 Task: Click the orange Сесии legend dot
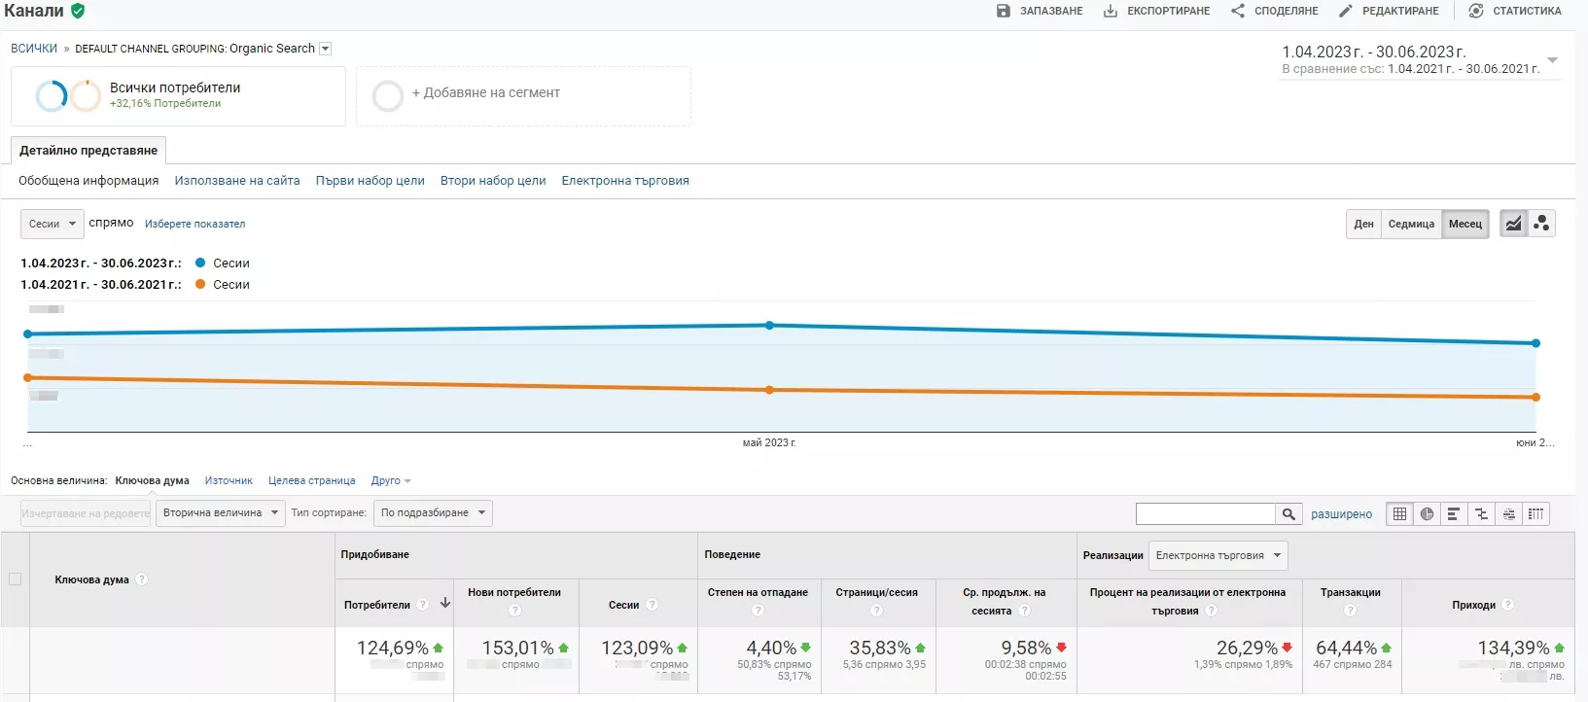tap(200, 284)
